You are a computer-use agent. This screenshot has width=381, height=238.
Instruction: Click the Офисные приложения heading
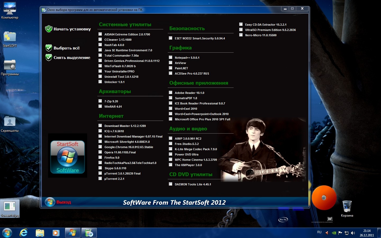(199, 83)
